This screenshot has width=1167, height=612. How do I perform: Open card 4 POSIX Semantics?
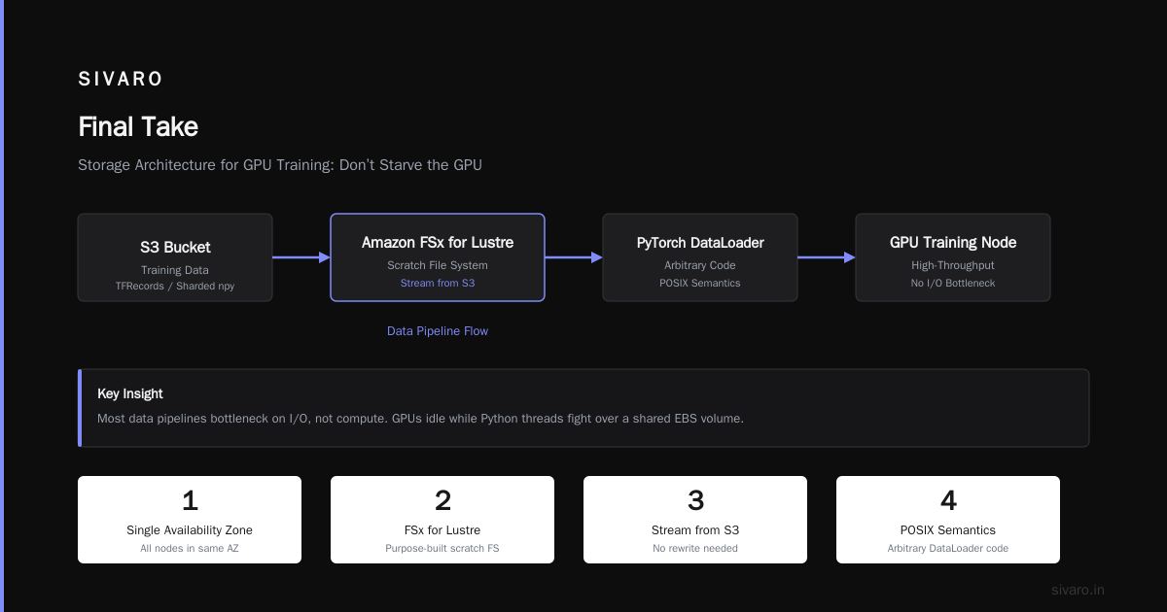(x=948, y=520)
